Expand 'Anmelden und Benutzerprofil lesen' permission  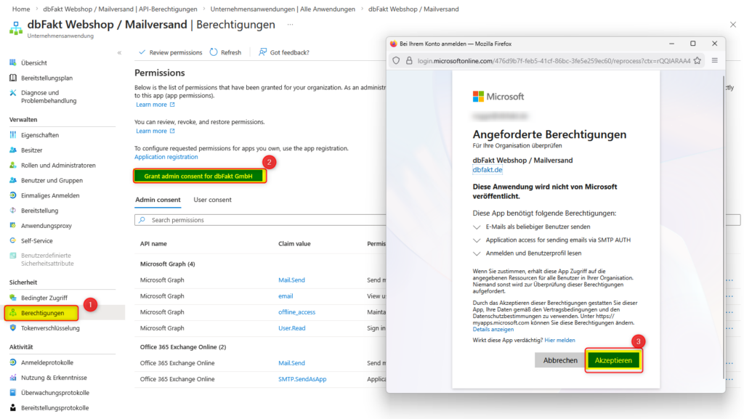tap(477, 253)
